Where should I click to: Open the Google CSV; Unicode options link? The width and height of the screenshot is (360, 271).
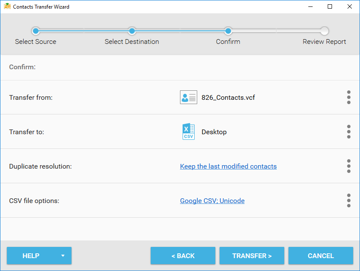[212, 200]
